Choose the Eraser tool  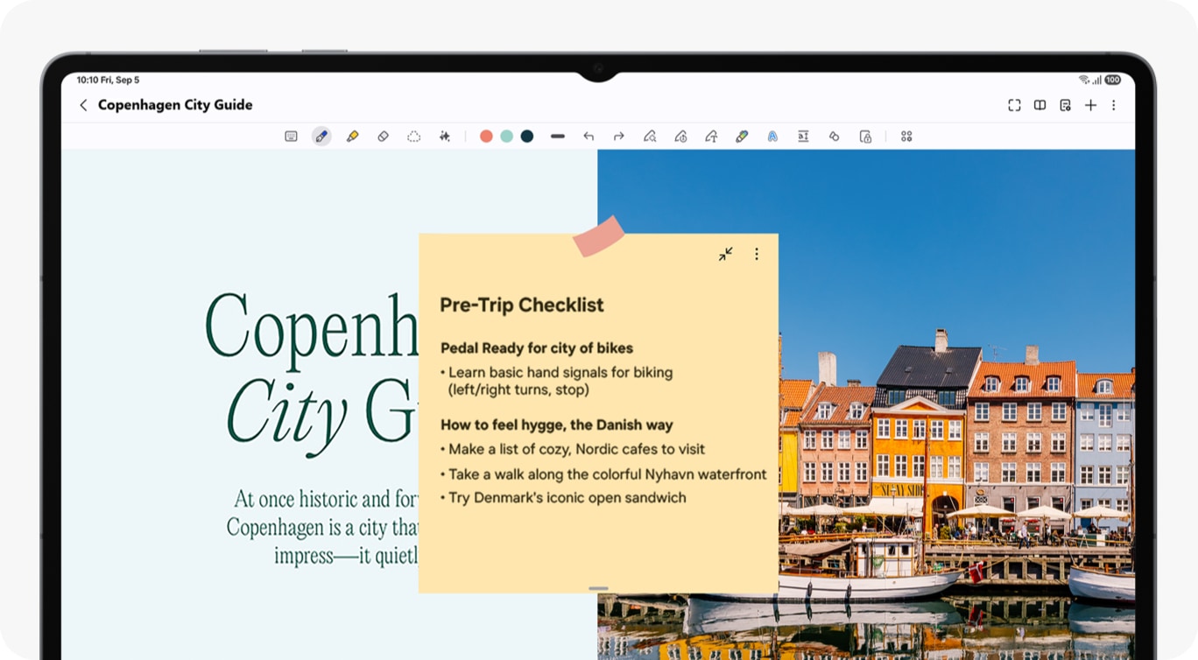[383, 137]
